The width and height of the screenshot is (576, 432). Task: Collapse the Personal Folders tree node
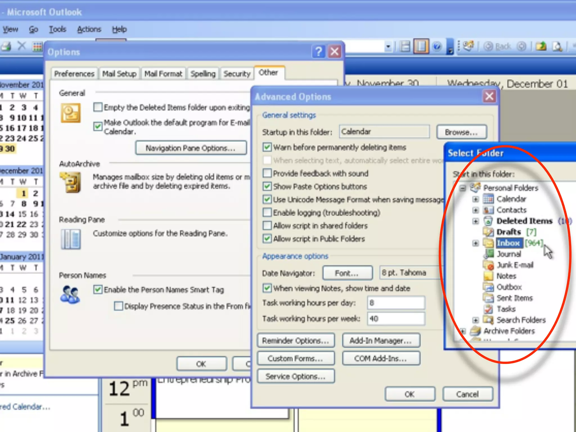tap(462, 188)
